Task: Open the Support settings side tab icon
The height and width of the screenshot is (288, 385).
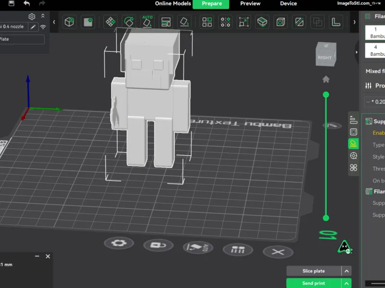Action: tap(353, 144)
